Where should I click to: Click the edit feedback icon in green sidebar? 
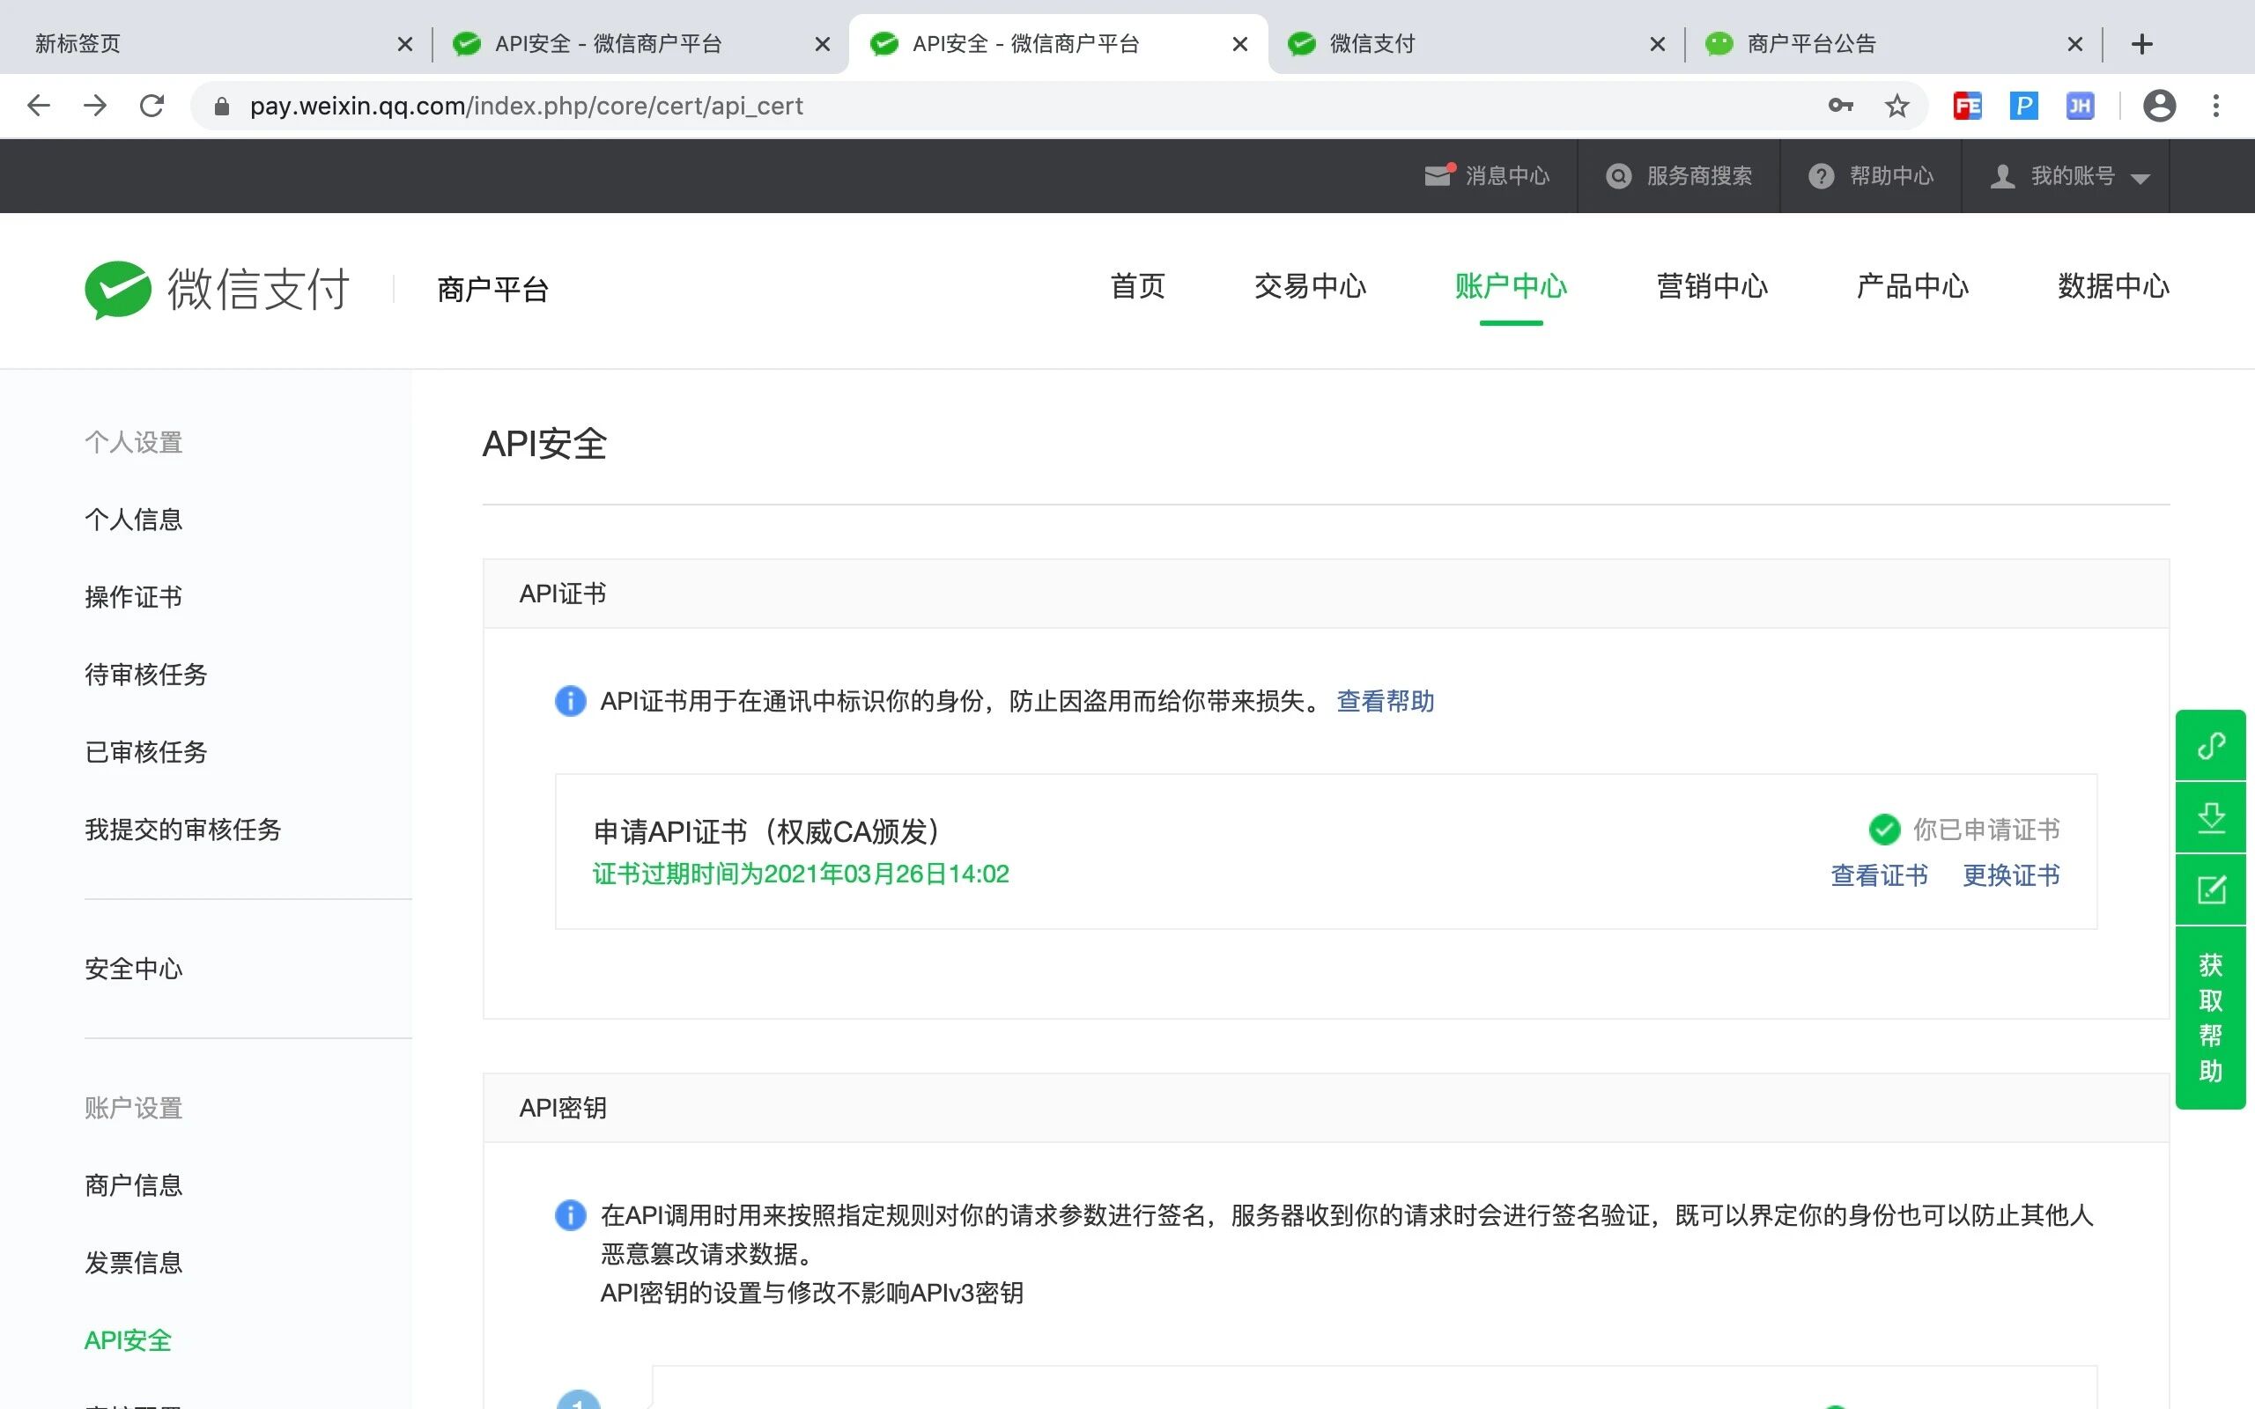click(2210, 890)
